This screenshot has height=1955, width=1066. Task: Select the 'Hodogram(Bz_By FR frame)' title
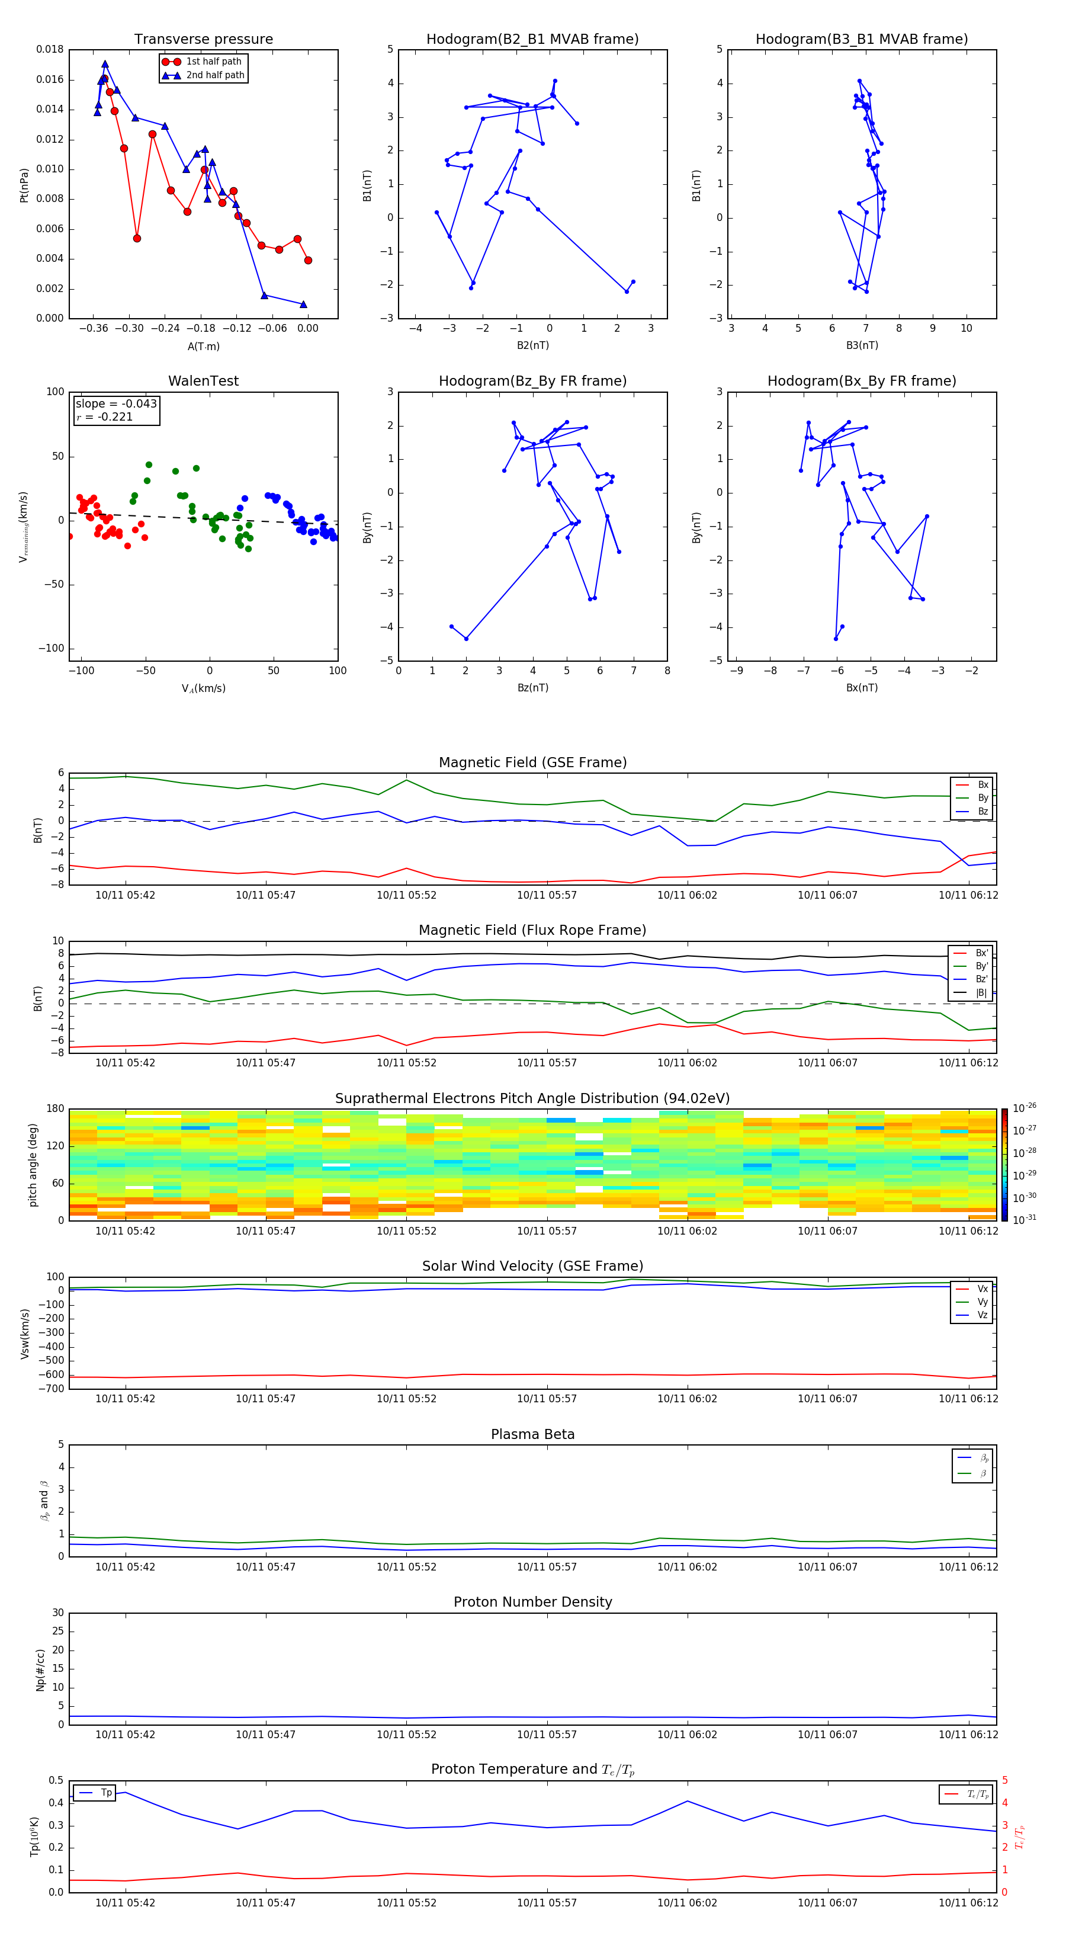click(x=532, y=381)
